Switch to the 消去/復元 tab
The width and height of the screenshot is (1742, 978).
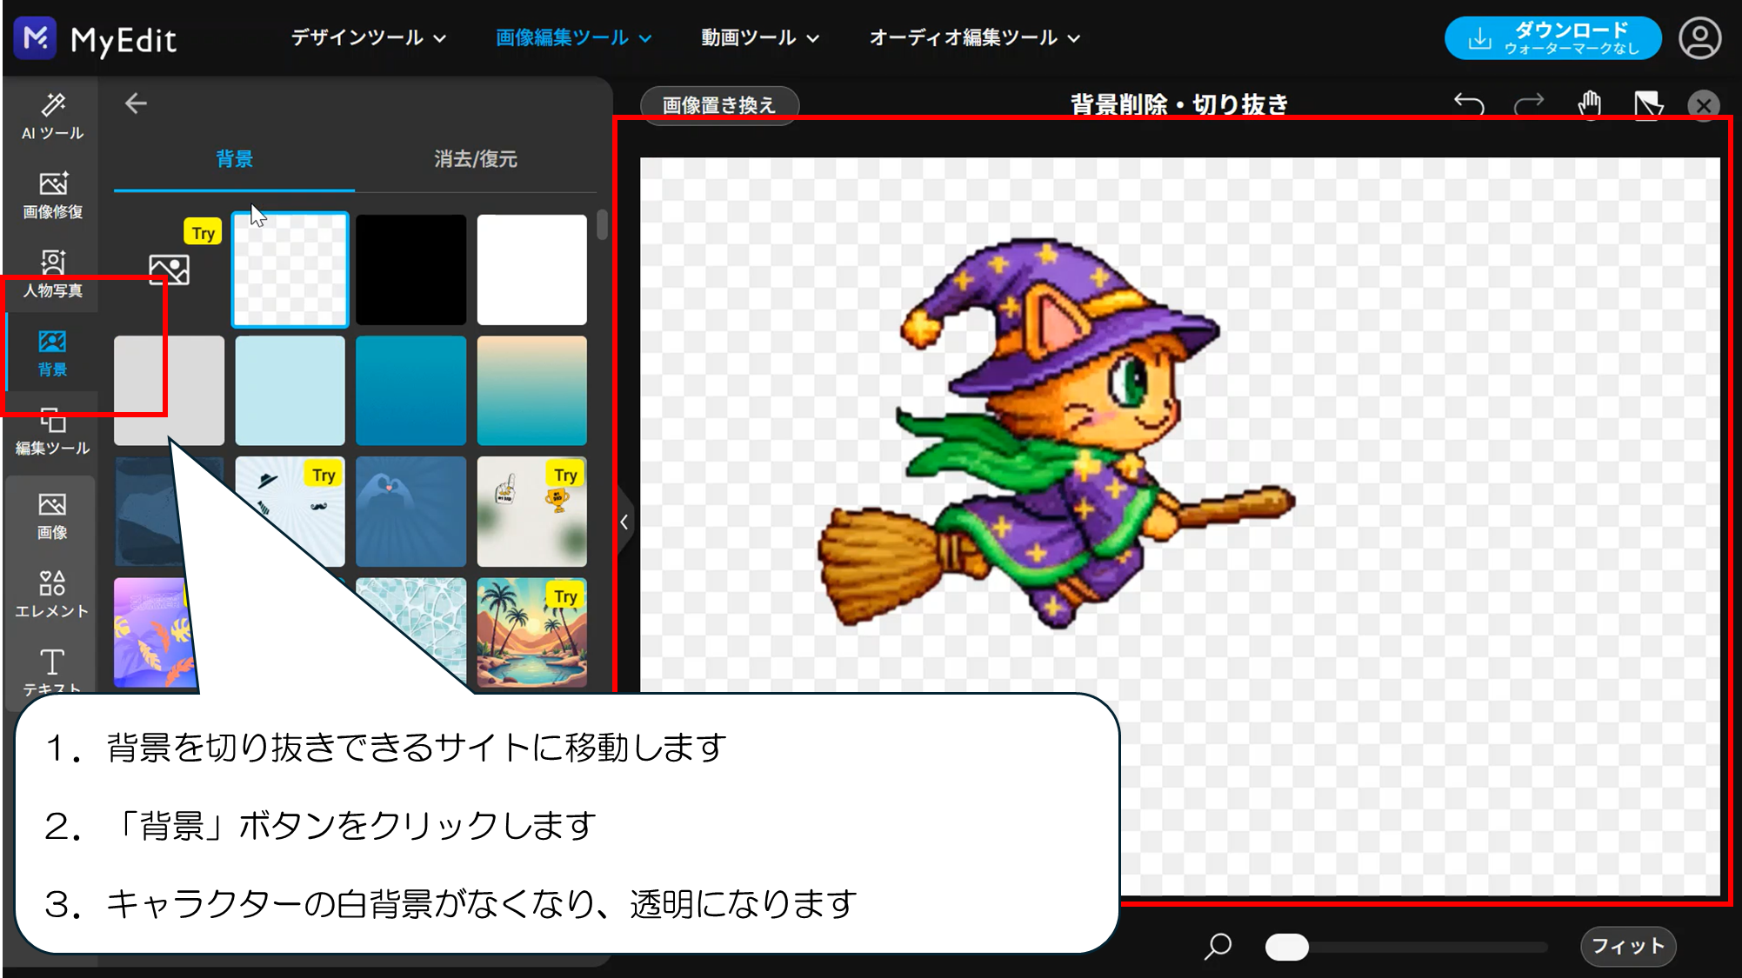[x=476, y=159]
